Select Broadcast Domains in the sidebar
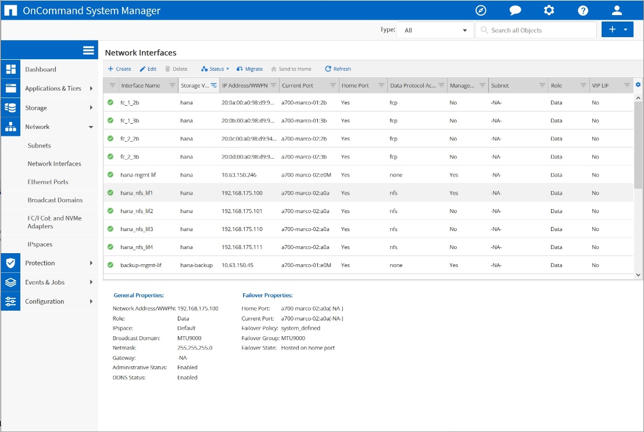This screenshot has height=432, width=644. tap(55, 200)
